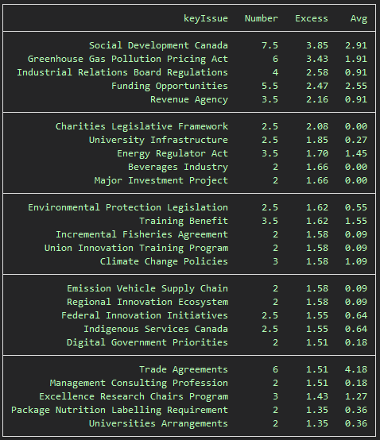Select the Excess value 3.43
The height and width of the screenshot is (440, 380).
pyautogui.click(x=317, y=59)
